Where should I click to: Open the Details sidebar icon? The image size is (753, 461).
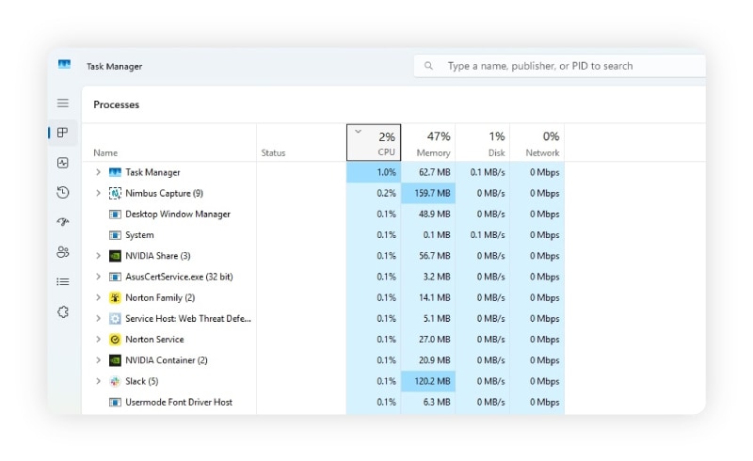click(63, 281)
